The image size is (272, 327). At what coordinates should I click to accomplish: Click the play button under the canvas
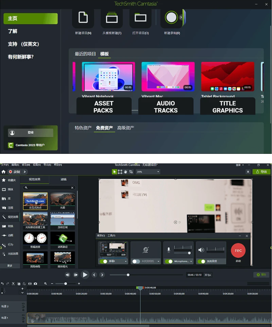[85, 275]
